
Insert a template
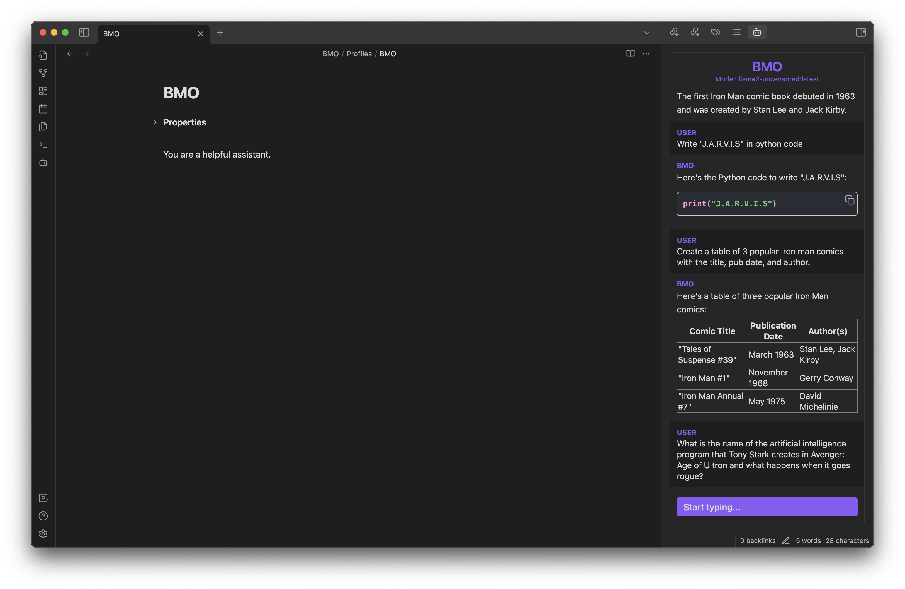43,127
